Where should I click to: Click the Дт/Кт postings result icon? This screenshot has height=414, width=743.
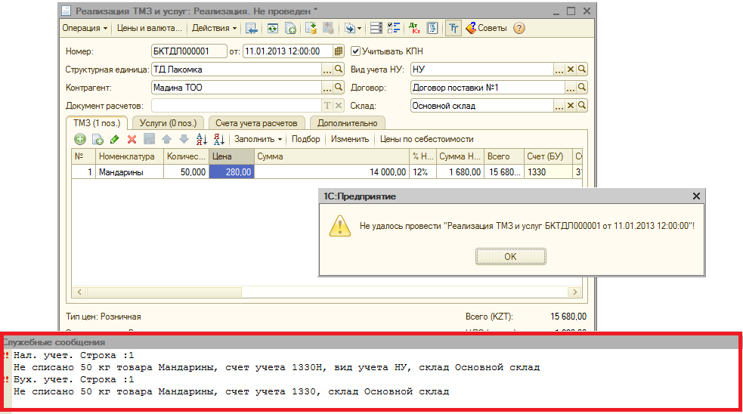pyautogui.click(x=414, y=28)
